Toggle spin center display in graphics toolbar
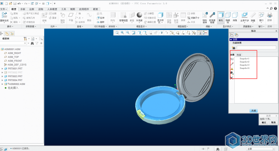The width and height of the screenshot is (279, 151). point(205,33)
